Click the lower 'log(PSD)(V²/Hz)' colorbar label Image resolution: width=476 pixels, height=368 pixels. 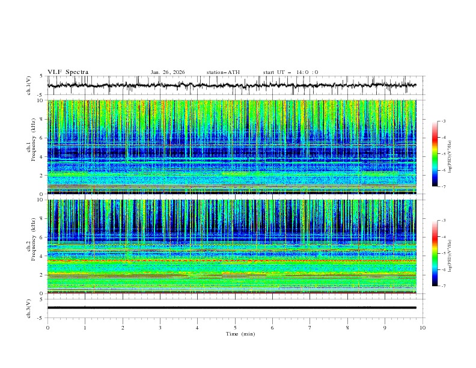point(450,256)
